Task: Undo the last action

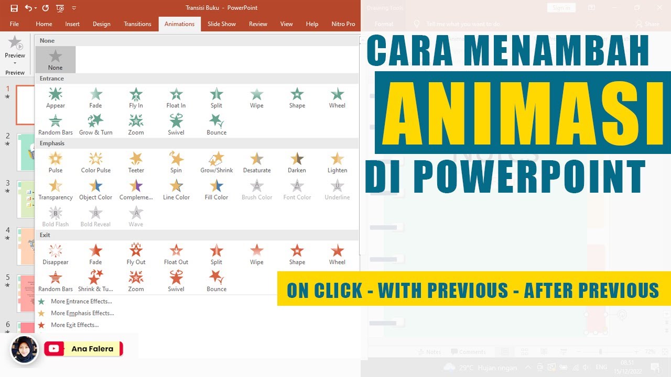Action: pyautogui.click(x=28, y=8)
